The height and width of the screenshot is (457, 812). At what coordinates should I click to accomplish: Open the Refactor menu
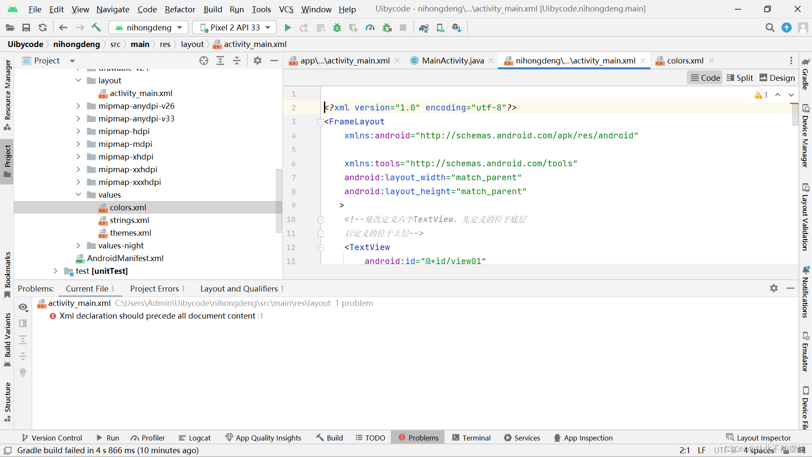point(180,9)
